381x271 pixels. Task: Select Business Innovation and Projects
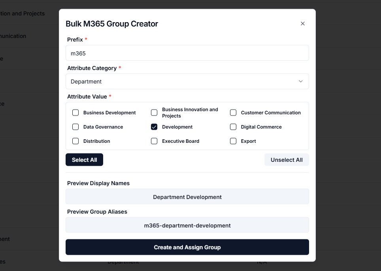coord(154,112)
